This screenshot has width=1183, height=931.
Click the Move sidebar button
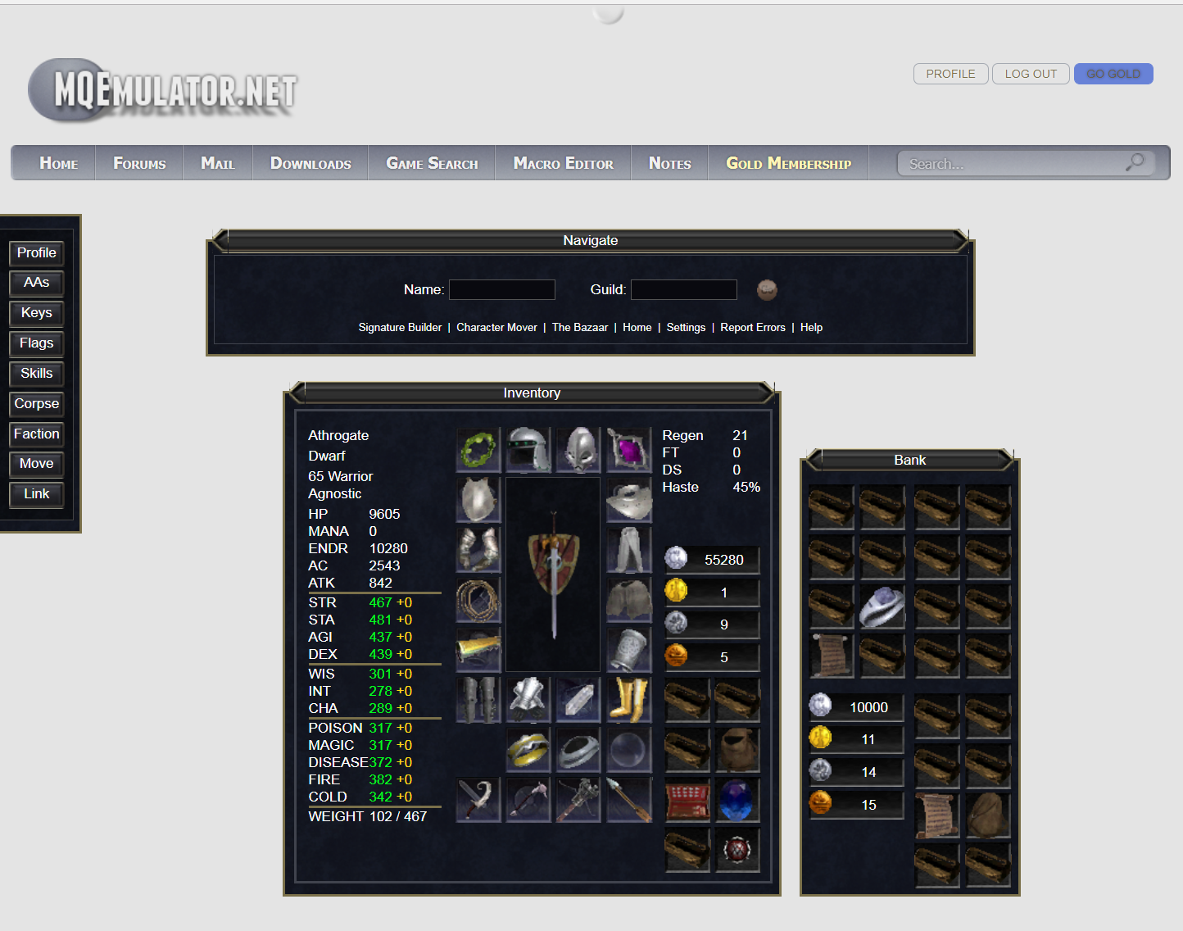[37, 464]
